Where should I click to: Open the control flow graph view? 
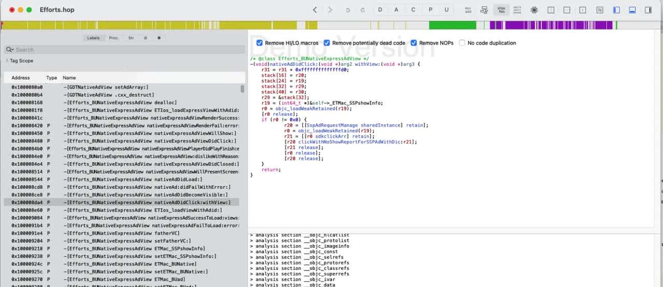(x=484, y=10)
